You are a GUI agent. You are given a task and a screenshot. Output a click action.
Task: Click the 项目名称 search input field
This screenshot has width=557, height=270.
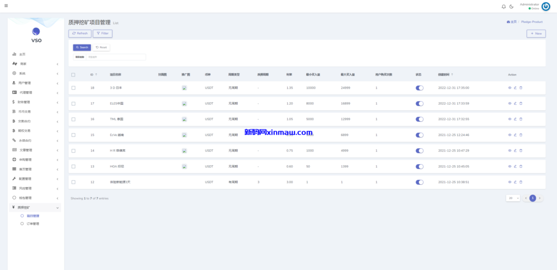click(x=116, y=57)
